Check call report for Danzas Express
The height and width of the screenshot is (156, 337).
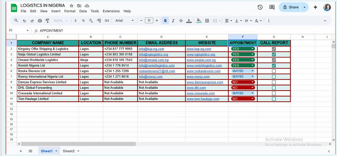(x=274, y=82)
